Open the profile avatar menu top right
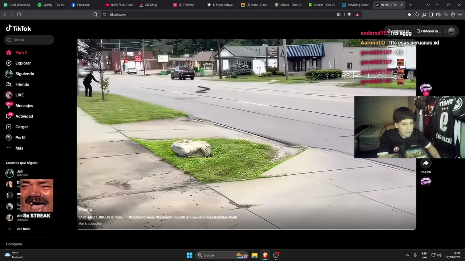The height and width of the screenshot is (261, 465). 452,31
